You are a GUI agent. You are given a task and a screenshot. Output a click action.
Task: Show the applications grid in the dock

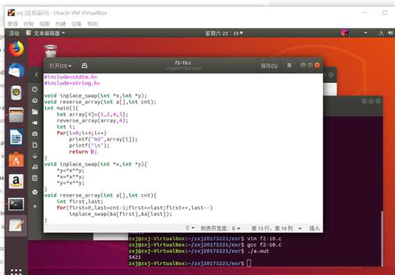[16, 272]
